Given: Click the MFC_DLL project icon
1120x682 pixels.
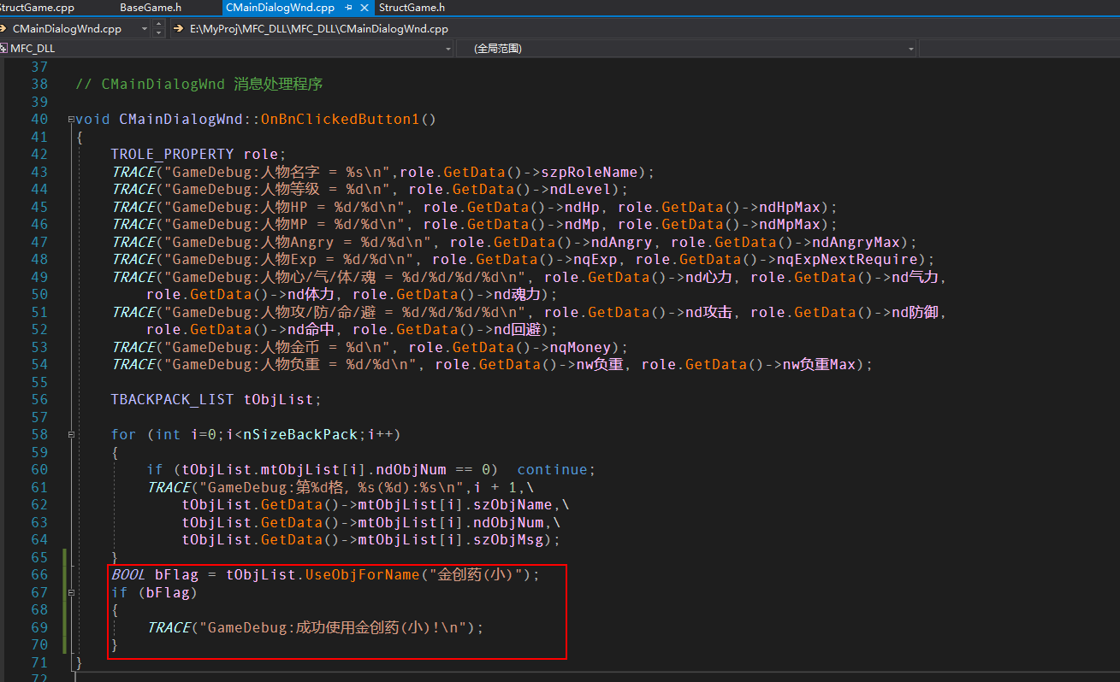Looking at the screenshot, I should pyautogui.click(x=4, y=49).
